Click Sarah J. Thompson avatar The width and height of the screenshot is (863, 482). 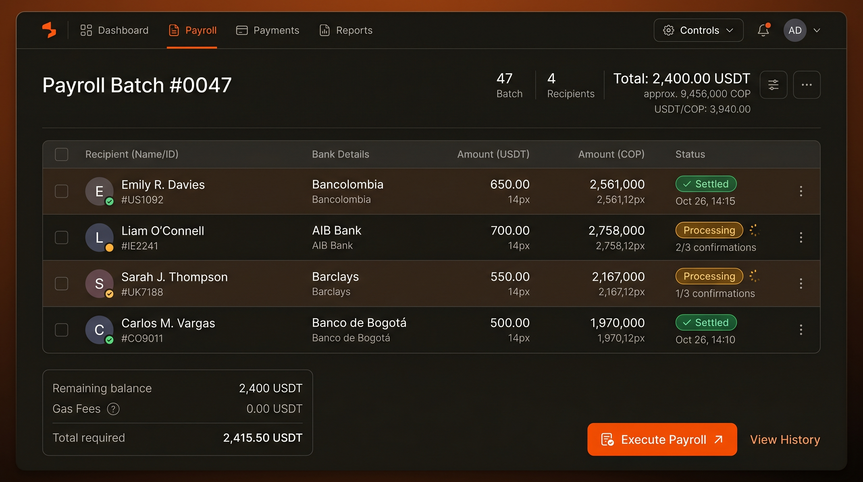pos(99,284)
